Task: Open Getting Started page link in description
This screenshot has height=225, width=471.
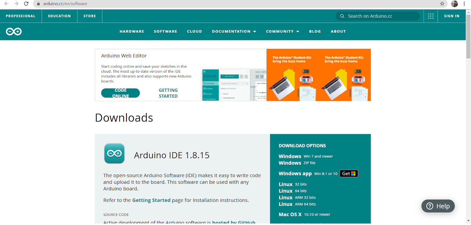Action: pyautogui.click(x=151, y=200)
